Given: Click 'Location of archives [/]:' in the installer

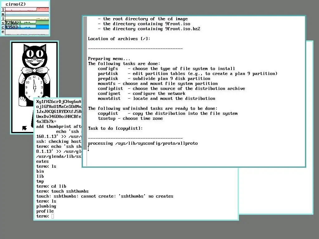Looking at the screenshot, I should click(x=119, y=39).
